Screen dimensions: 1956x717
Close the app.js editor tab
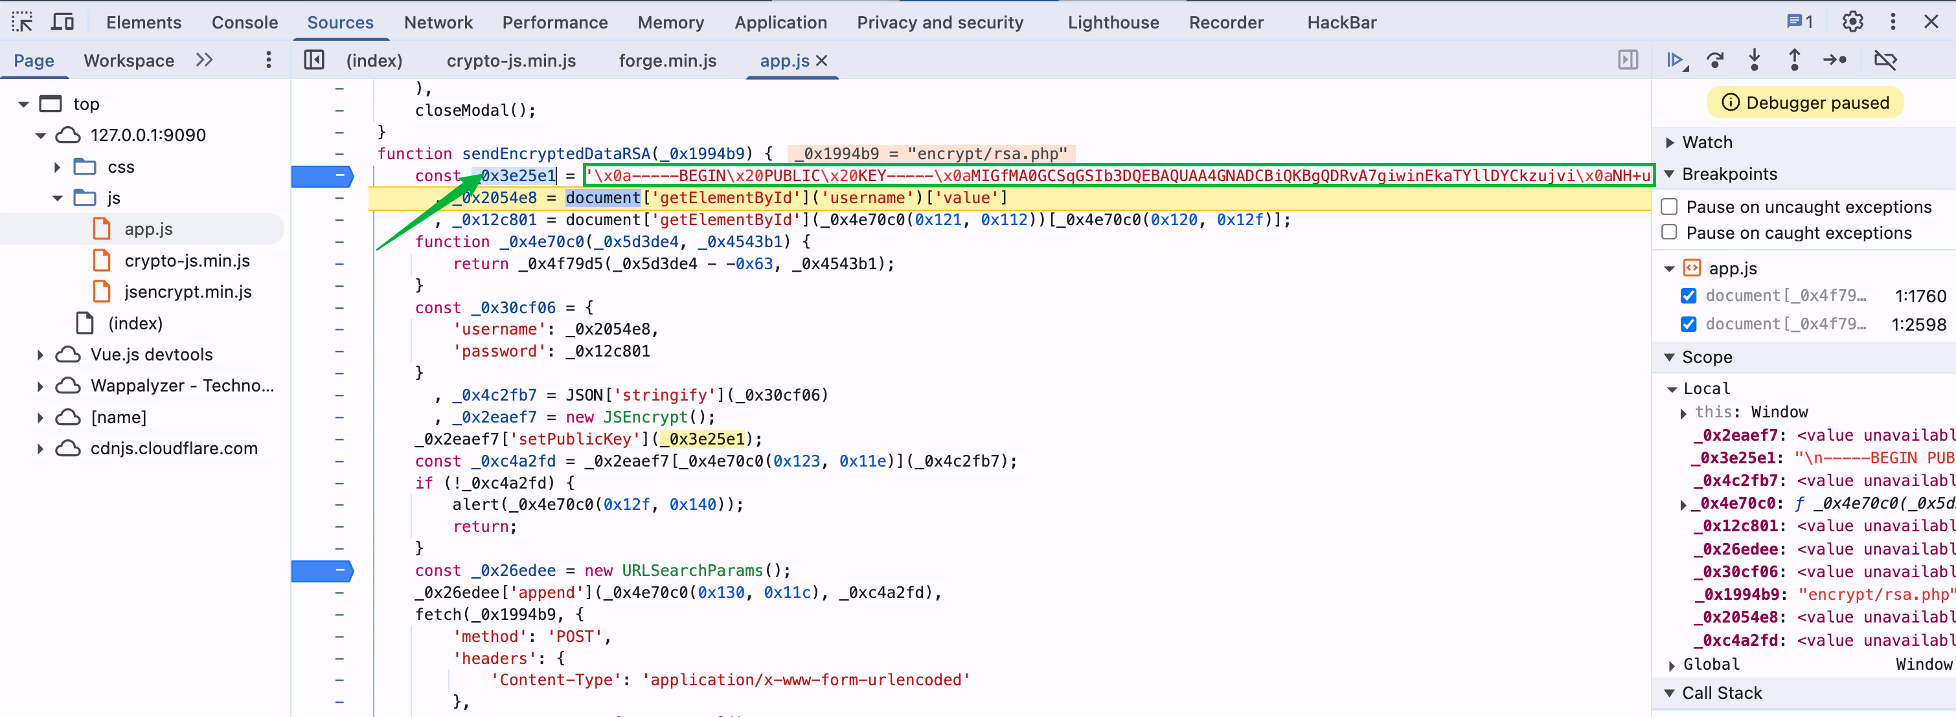coord(821,61)
